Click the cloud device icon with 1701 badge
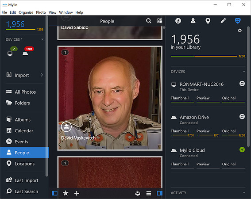Viewport: 251px width, 199px height. [25, 54]
